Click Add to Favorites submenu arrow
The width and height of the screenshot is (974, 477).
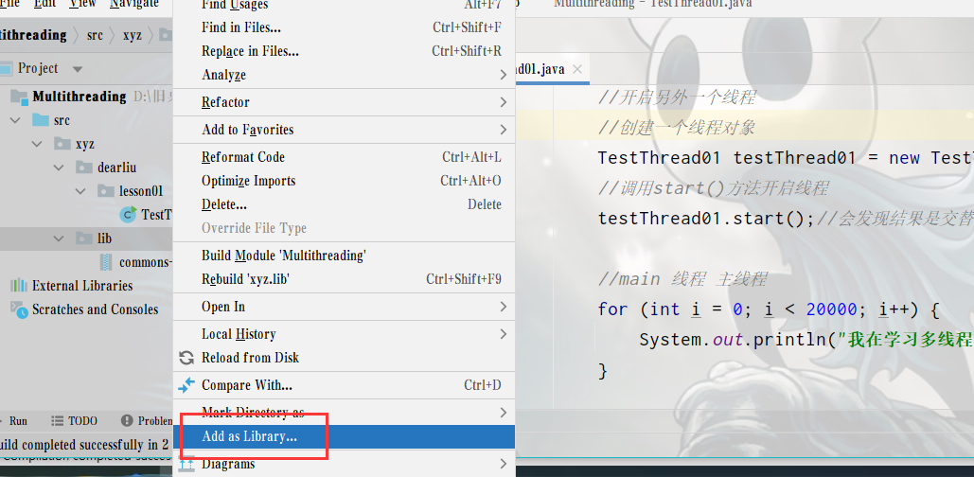[504, 130]
